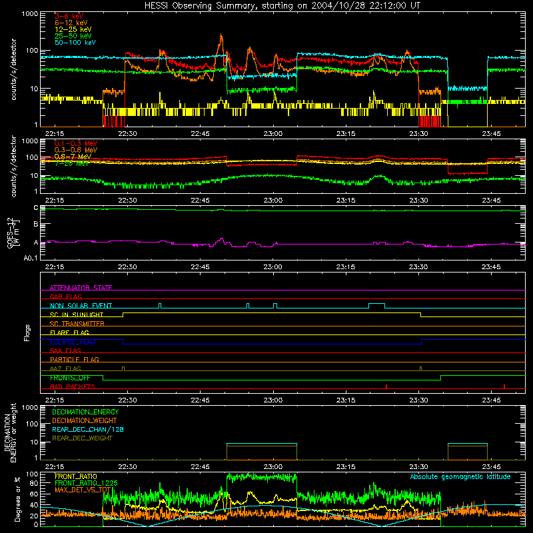
Task: Select the FRONT_RATIO legend entry
Action: pos(76,476)
